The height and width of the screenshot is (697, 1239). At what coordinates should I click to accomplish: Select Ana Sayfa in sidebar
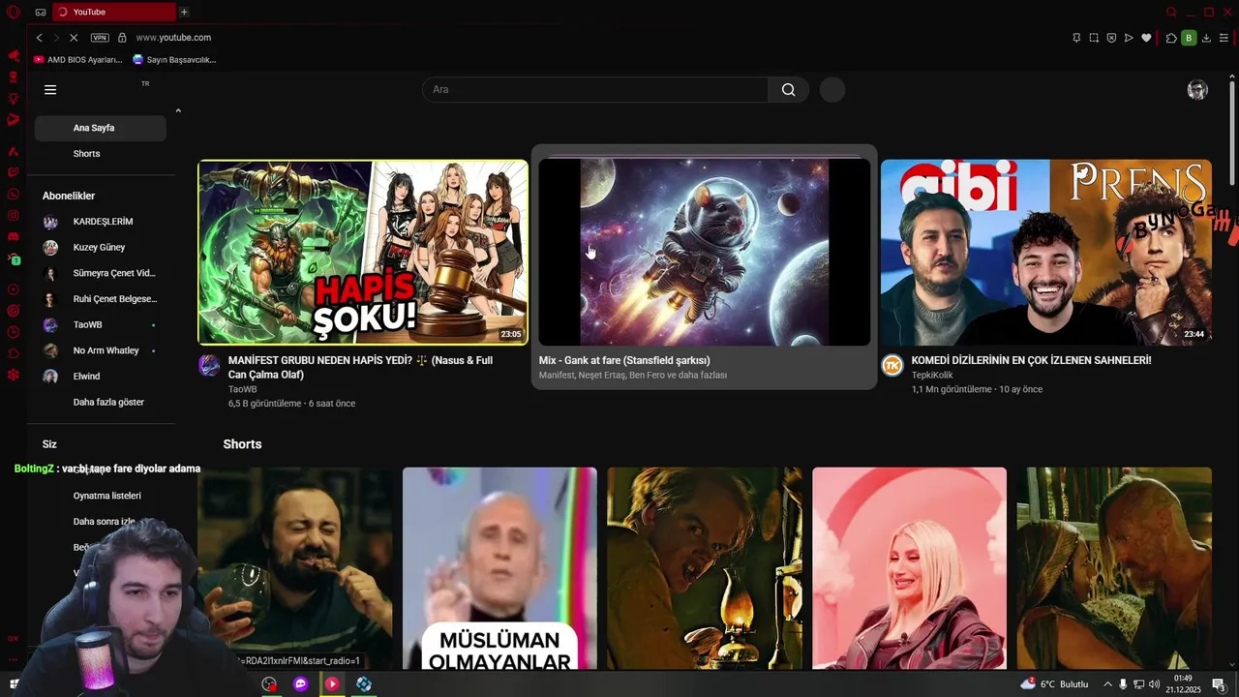101,128
